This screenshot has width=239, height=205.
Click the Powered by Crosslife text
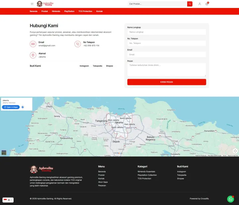point(199,199)
